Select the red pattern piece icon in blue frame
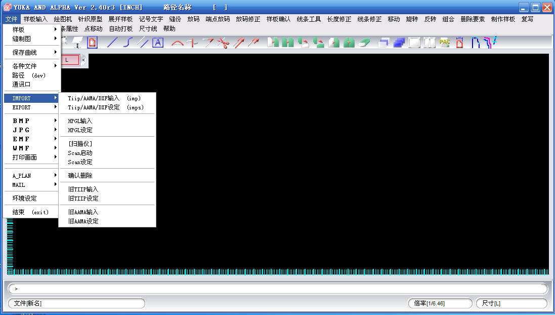 [x=92, y=43]
